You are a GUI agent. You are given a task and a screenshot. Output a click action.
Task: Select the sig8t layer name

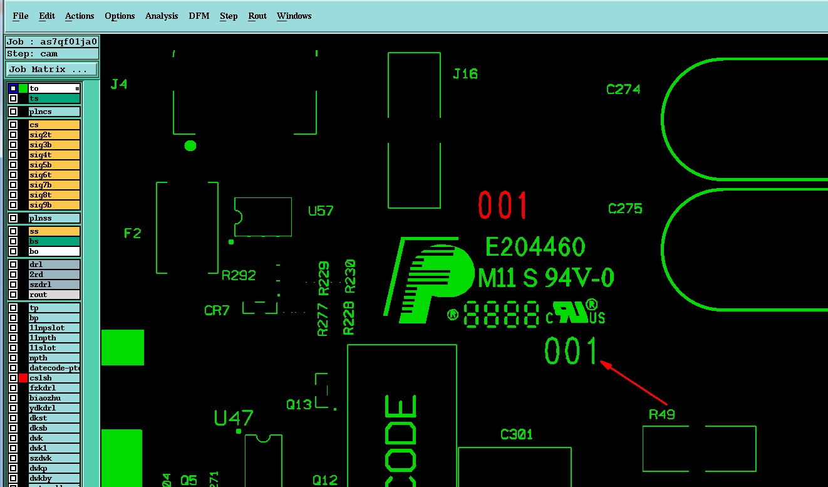click(54, 195)
